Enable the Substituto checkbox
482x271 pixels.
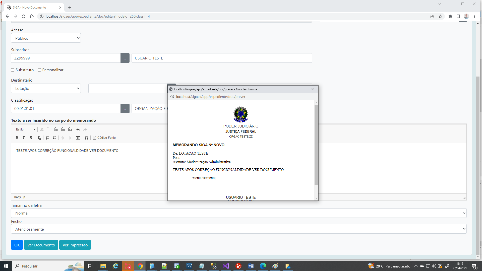pyautogui.click(x=13, y=70)
